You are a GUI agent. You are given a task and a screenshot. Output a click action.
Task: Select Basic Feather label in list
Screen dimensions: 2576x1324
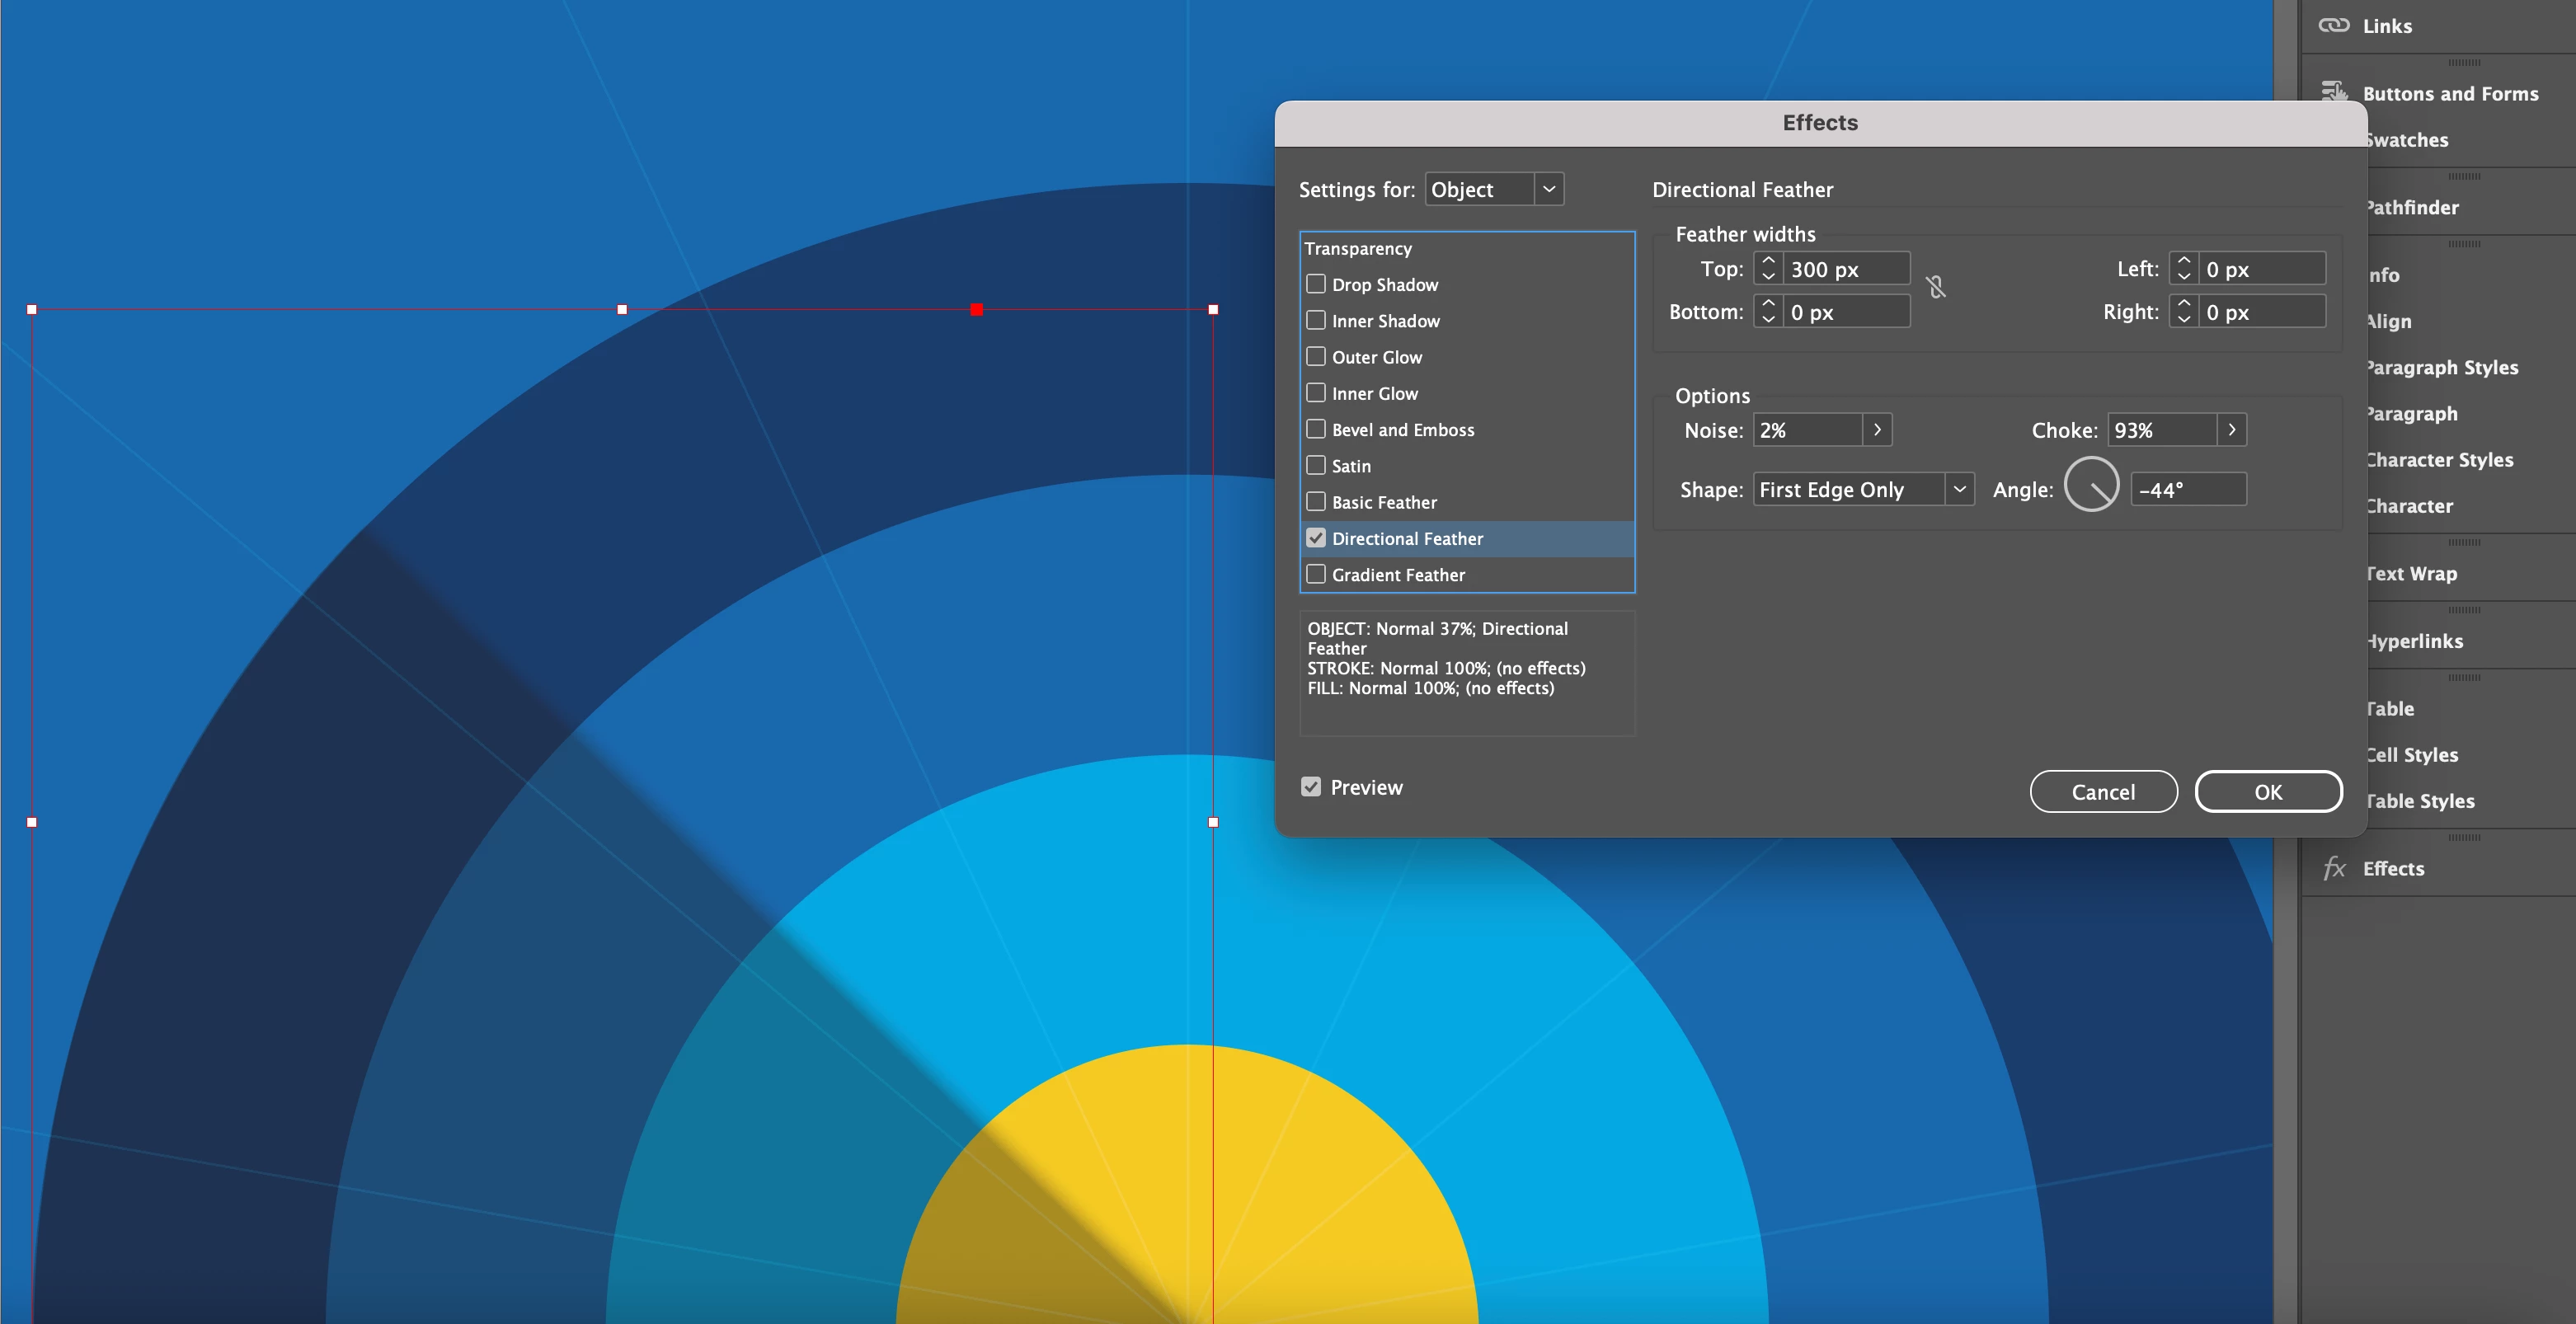[x=1384, y=502]
